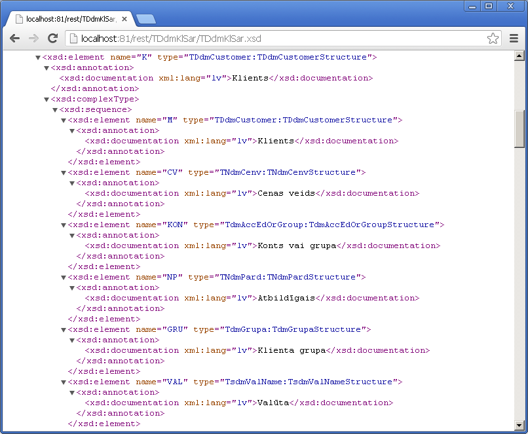Screen dimensions: 528x434
Task: Click the vertical scrollbar thumb
Action: (x=519, y=129)
